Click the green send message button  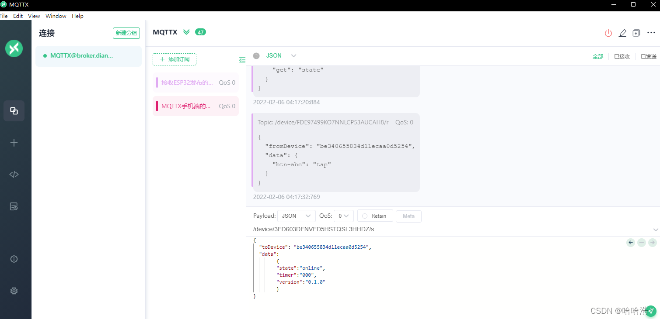pos(652,311)
